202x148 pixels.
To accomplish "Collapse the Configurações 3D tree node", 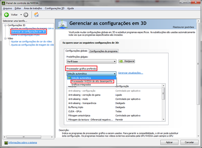I will pos(6,25).
